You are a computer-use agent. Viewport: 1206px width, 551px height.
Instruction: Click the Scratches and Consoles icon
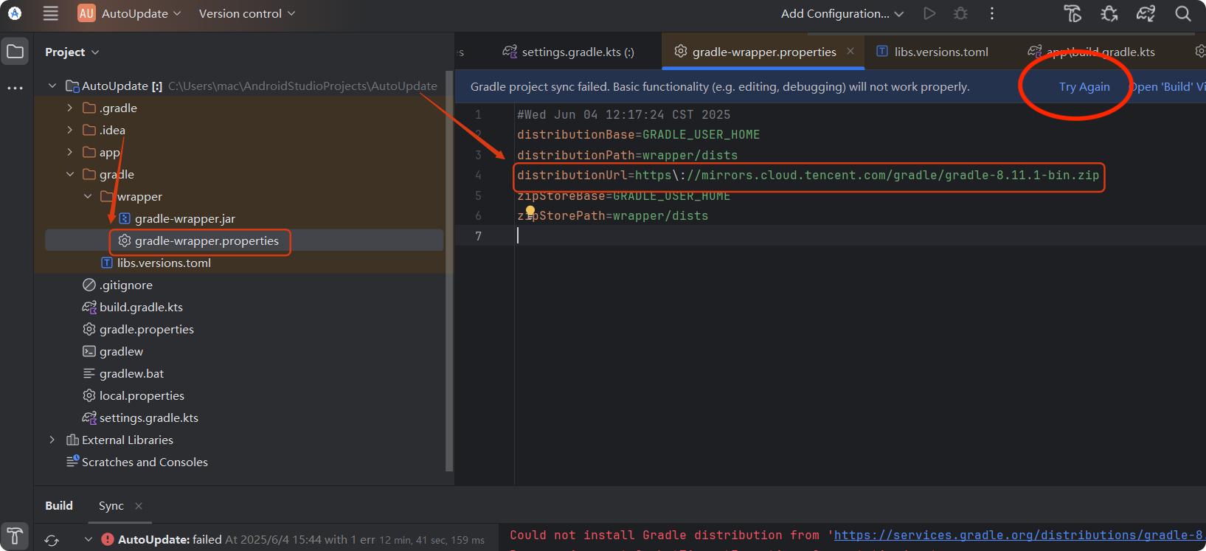(x=72, y=461)
